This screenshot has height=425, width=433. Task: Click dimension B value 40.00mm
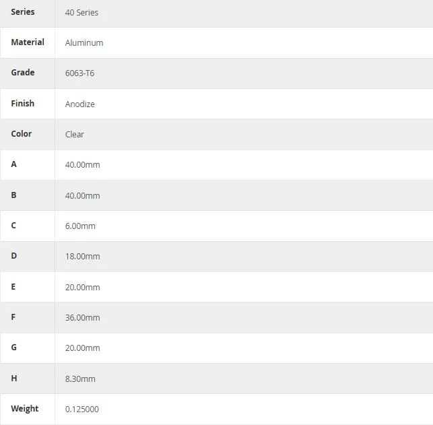click(83, 196)
